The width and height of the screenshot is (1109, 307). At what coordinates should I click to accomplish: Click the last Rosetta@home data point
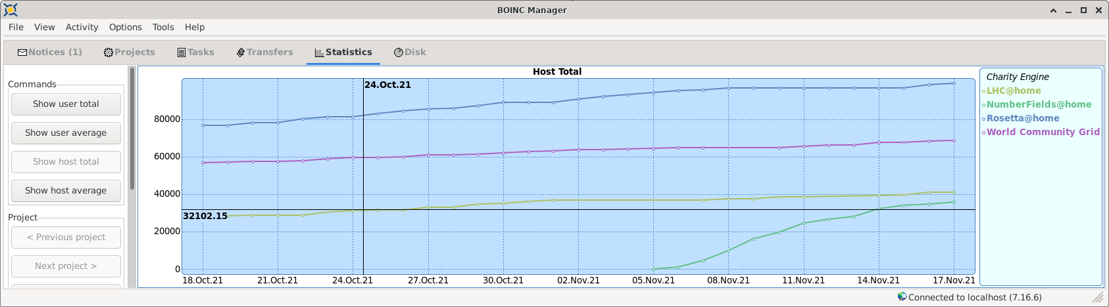pyautogui.click(x=954, y=83)
